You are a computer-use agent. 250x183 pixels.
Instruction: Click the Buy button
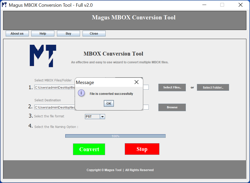coord(68,34)
